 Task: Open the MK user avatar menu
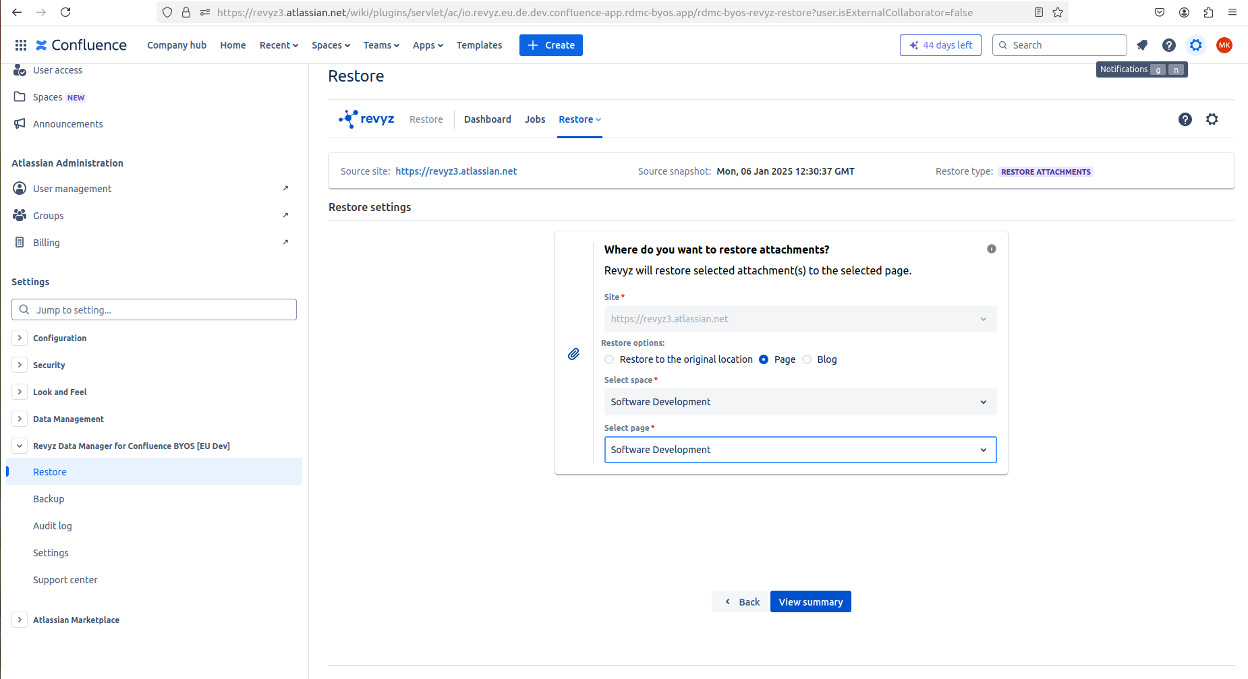(1224, 45)
